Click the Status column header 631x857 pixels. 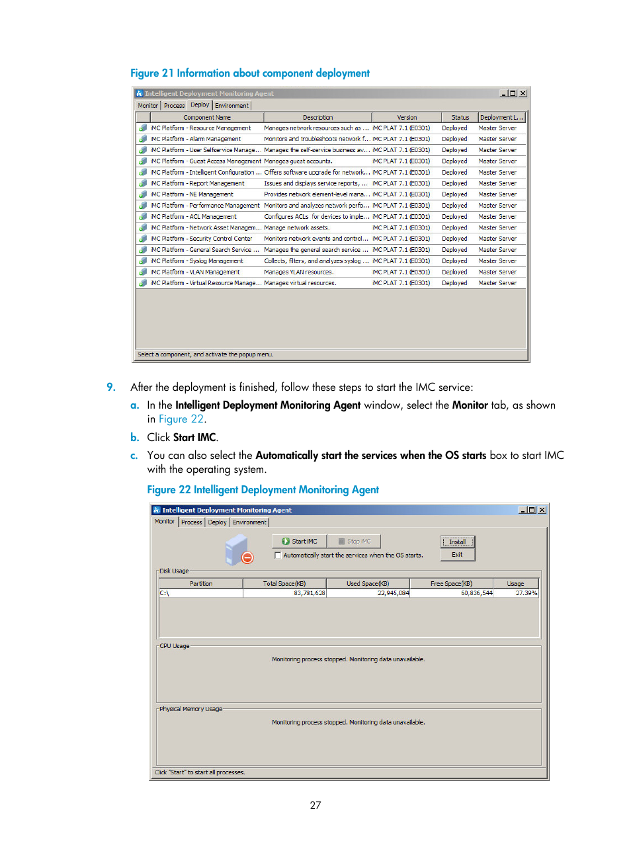460,118
